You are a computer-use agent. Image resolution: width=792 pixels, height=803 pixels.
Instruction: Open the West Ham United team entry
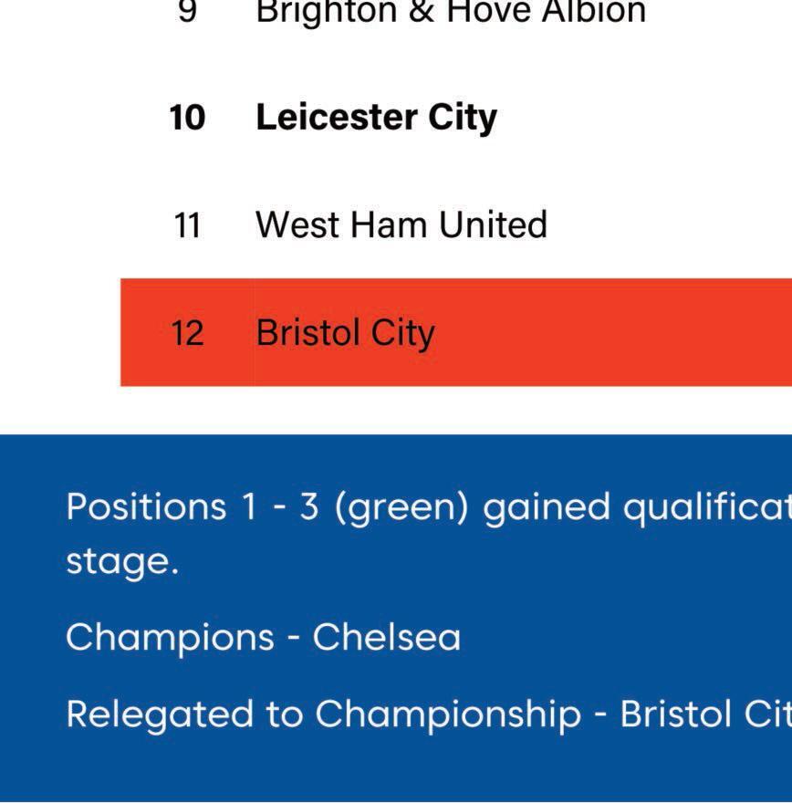pyautogui.click(x=401, y=224)
